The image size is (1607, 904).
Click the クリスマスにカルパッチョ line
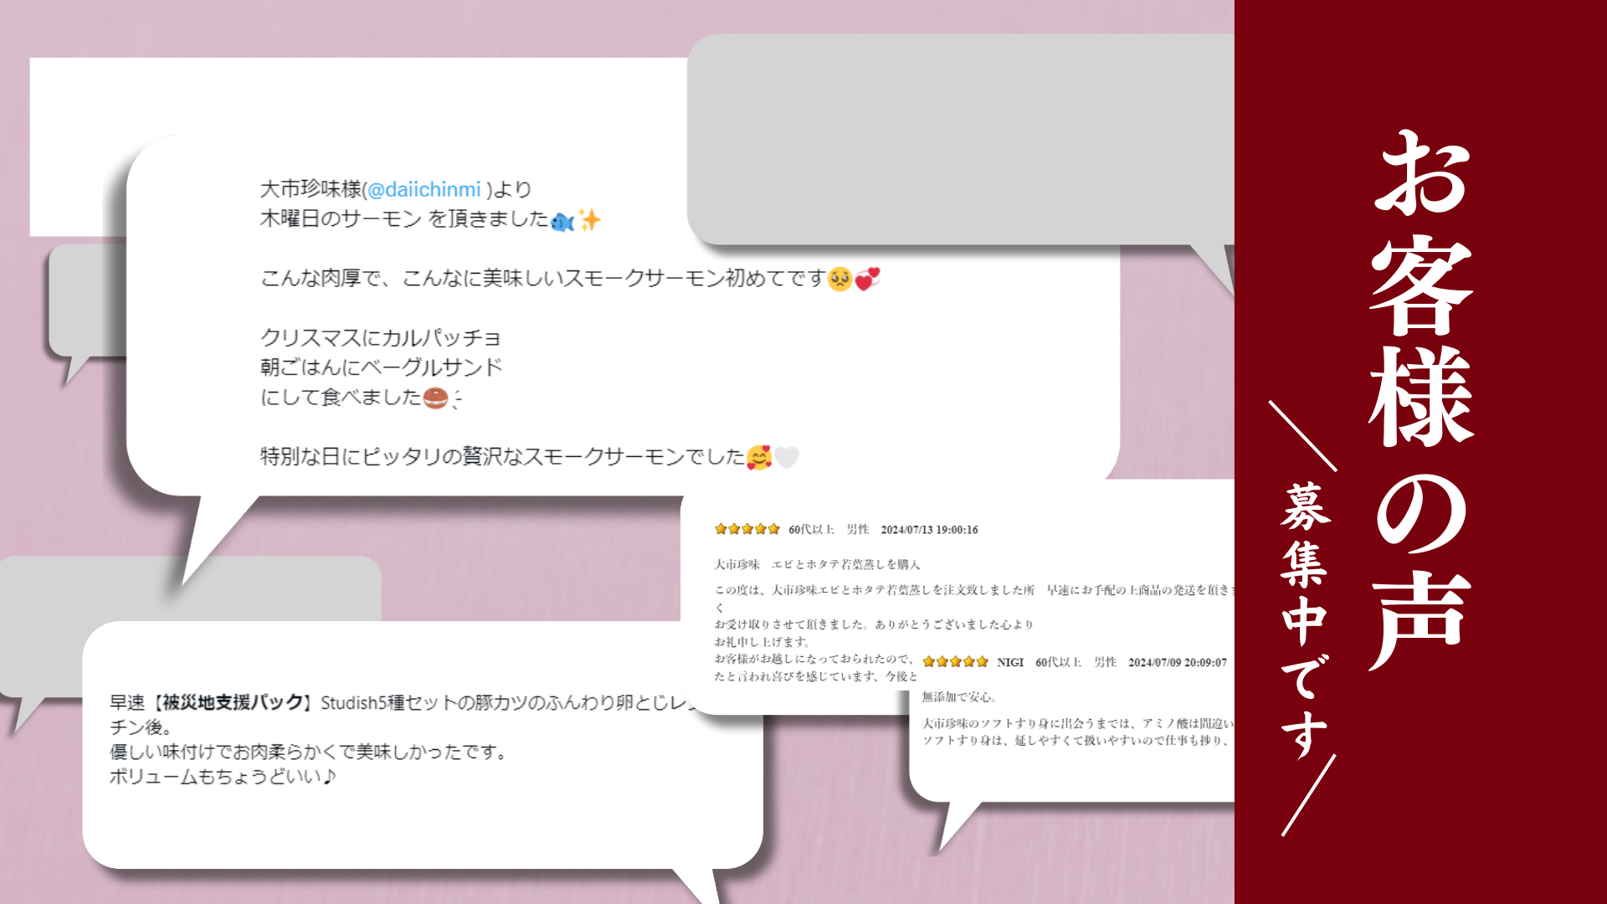click(381, 337)
